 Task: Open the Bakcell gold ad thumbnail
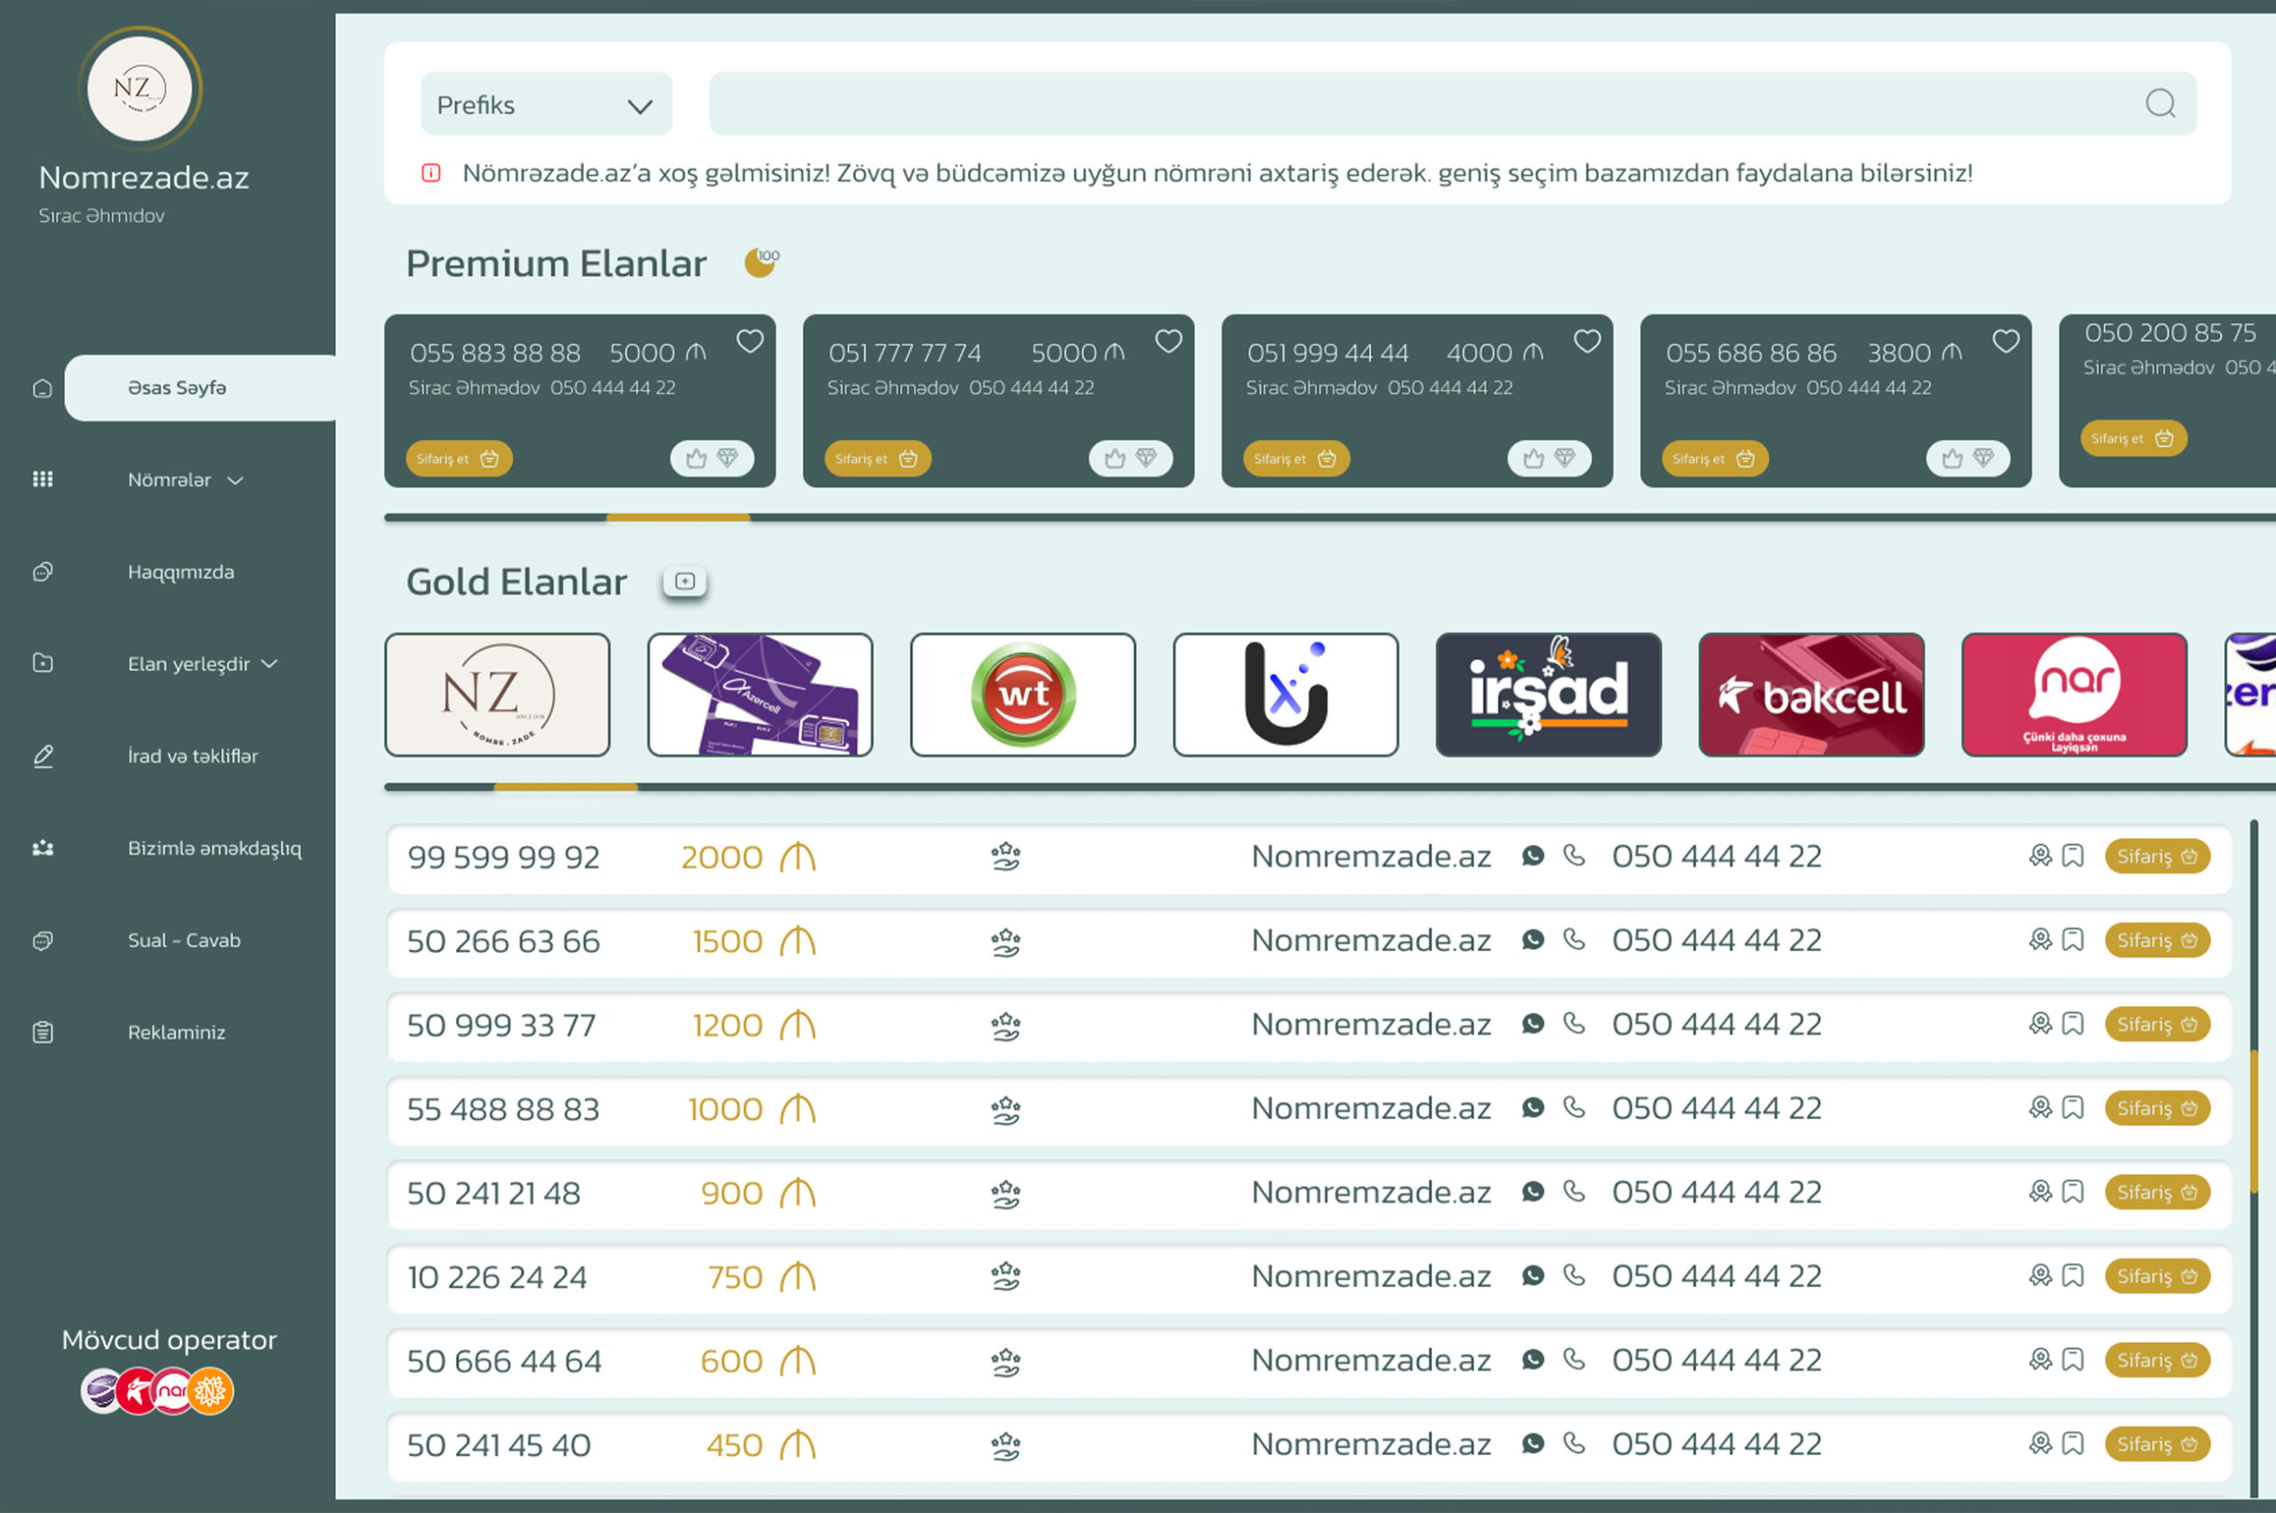click(1810, 695)
